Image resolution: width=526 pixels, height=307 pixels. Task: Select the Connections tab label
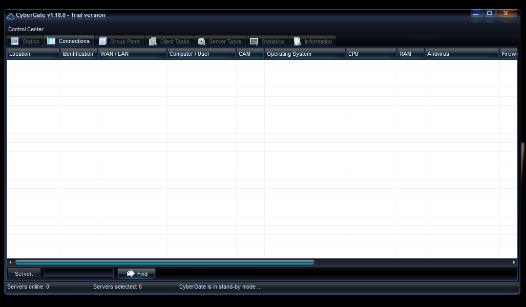74,41
